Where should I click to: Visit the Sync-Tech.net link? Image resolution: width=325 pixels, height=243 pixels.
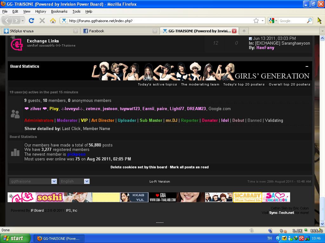(x=282, y=213)
